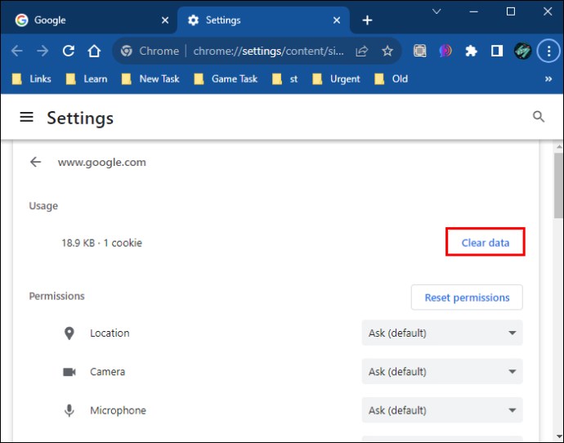Click the settings page vertical scrollbar

(x=558, y=186)
